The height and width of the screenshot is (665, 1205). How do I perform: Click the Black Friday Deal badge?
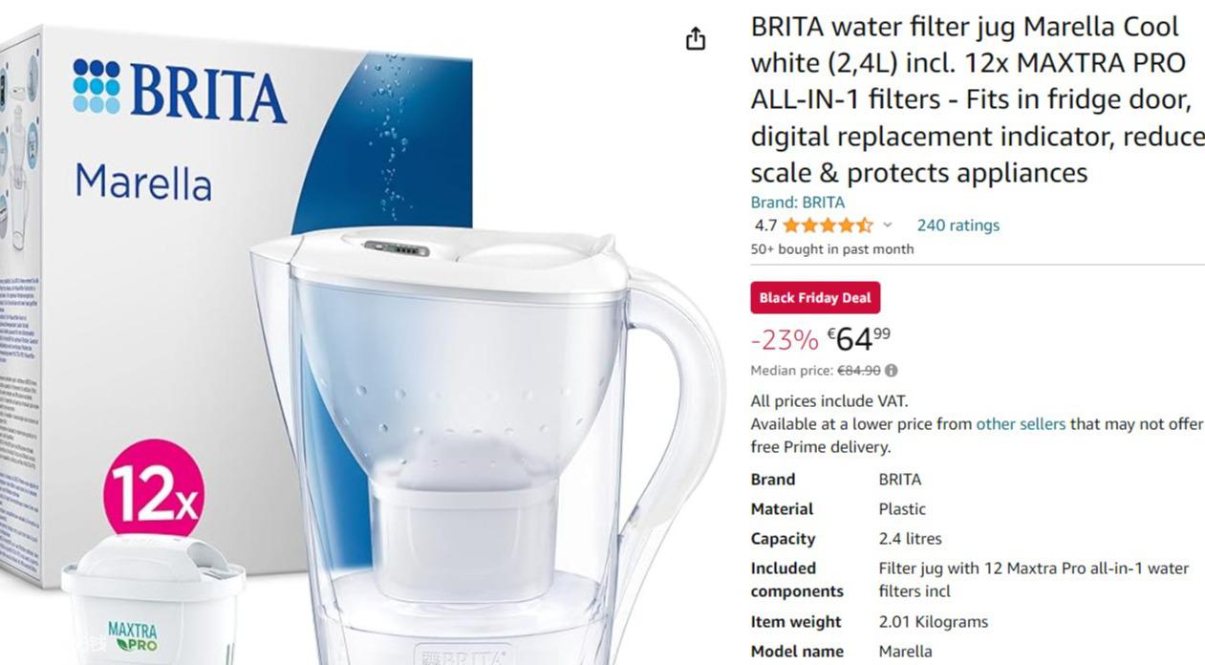pyautogui.click(x=815, y=297)
